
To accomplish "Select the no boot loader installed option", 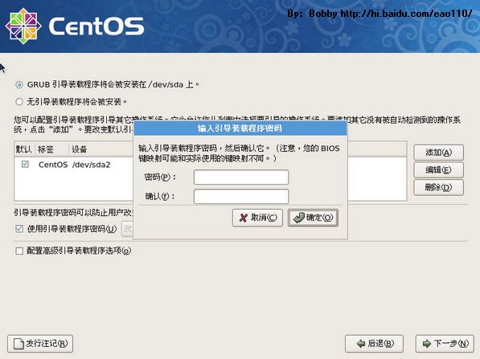I will 19,101.
